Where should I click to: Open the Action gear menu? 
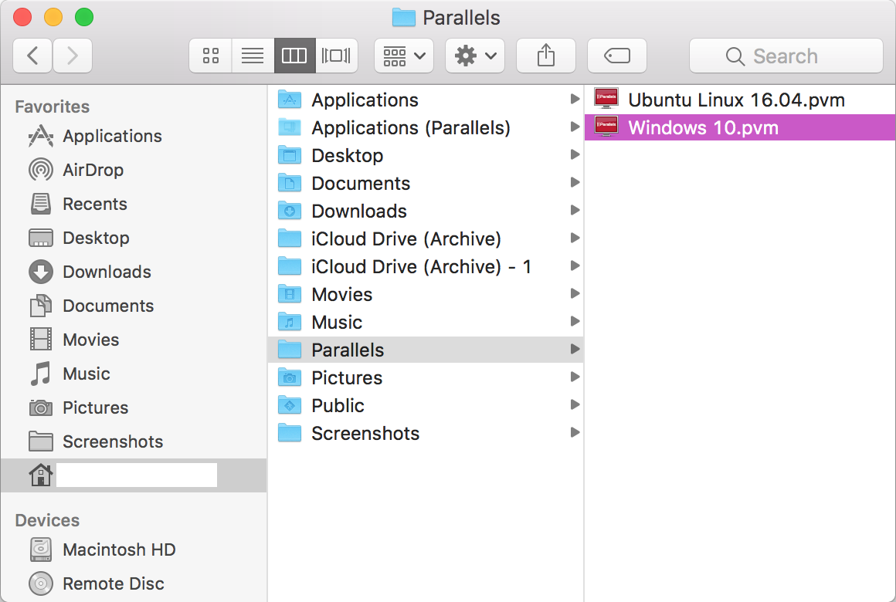coord(475,56)
